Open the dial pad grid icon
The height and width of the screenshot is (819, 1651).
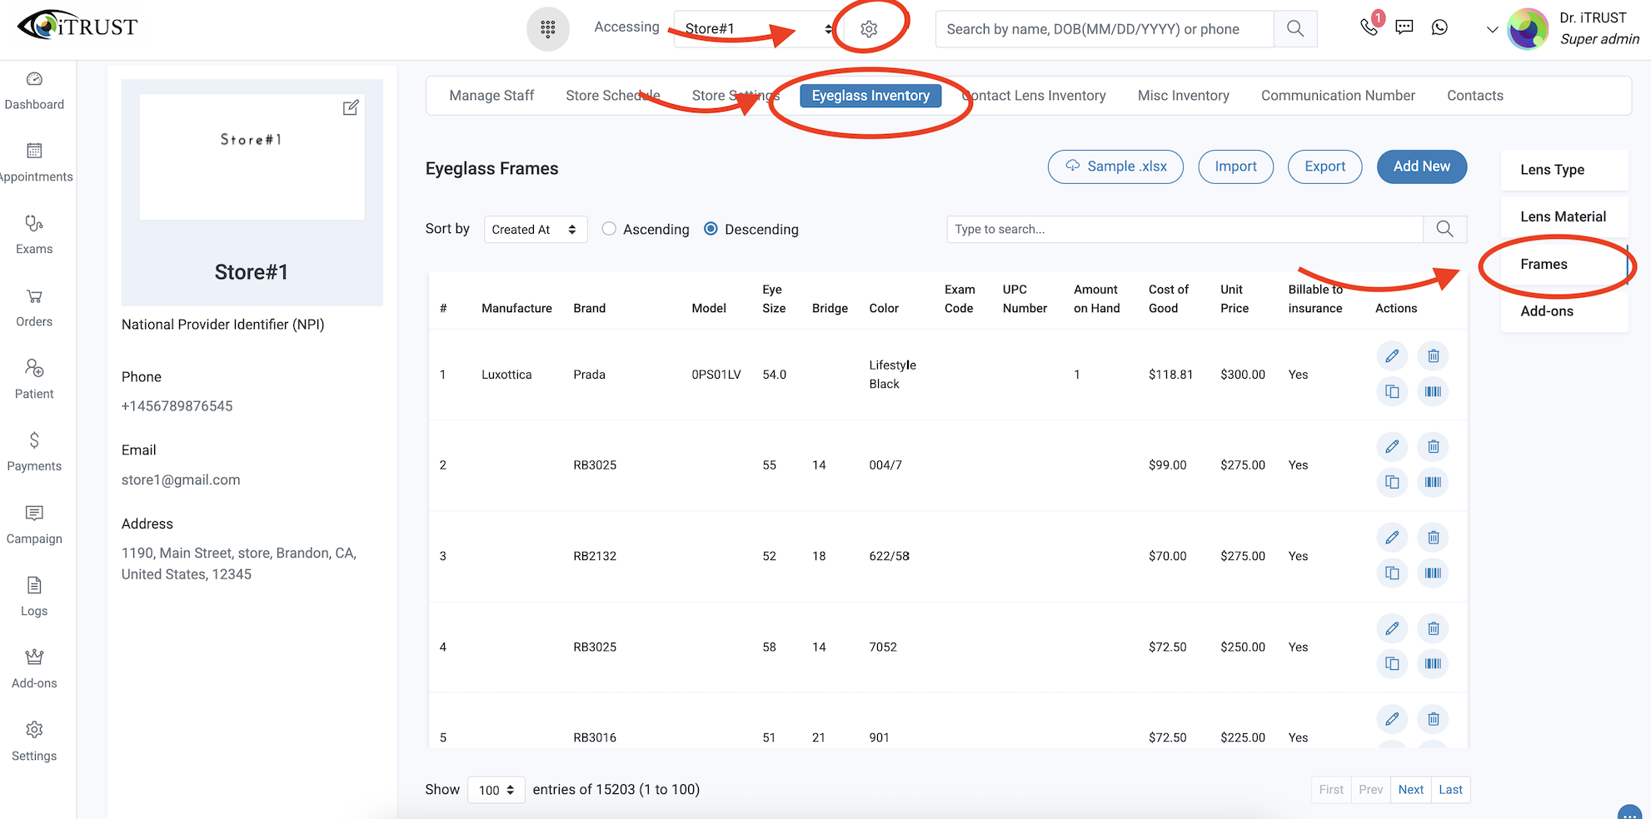547,29
